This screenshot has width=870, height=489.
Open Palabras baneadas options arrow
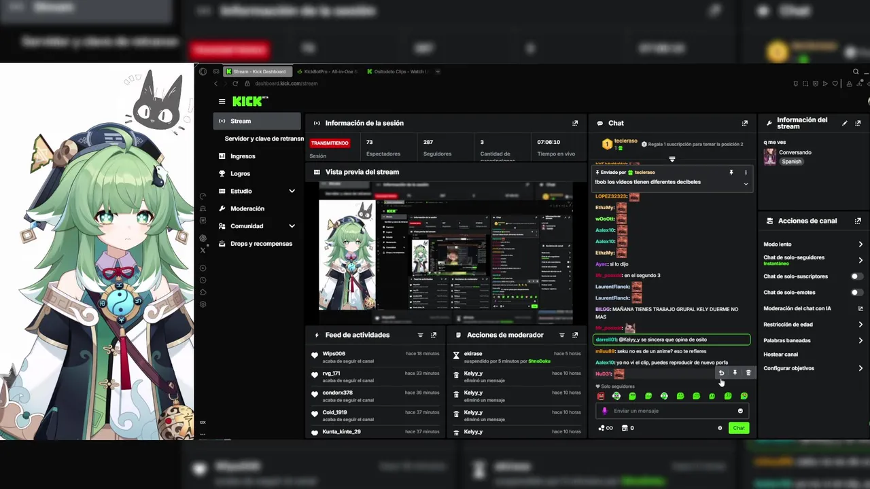(x=860, y=340)
